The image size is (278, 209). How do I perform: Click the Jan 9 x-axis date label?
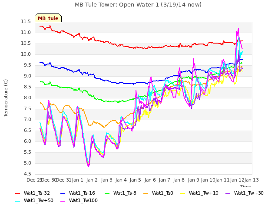click(193, 180)
